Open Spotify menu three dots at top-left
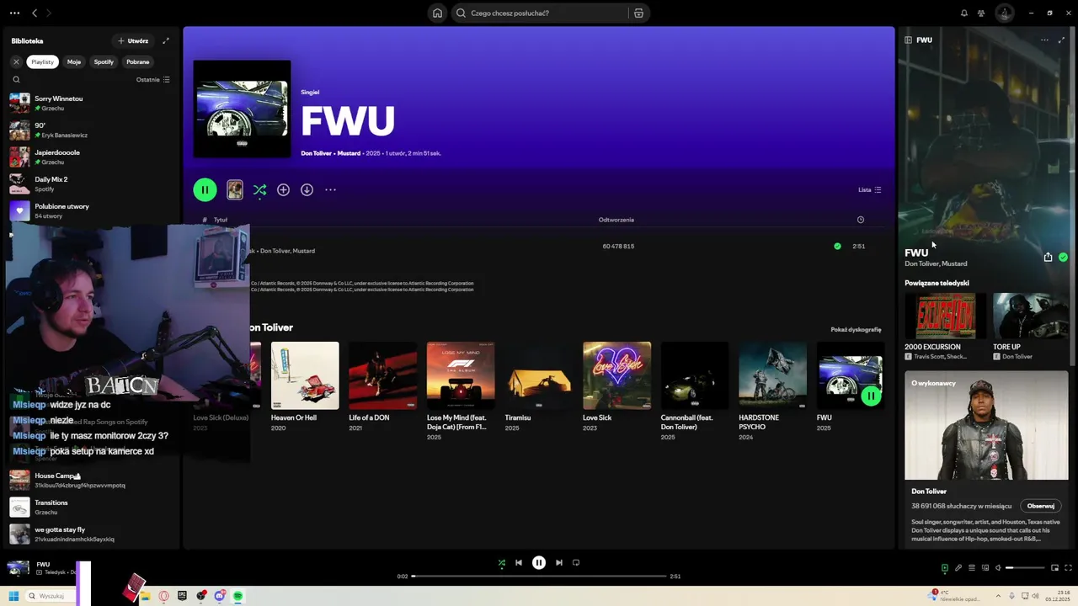This screenshot has width=1078, height=606. coord(13,13)
